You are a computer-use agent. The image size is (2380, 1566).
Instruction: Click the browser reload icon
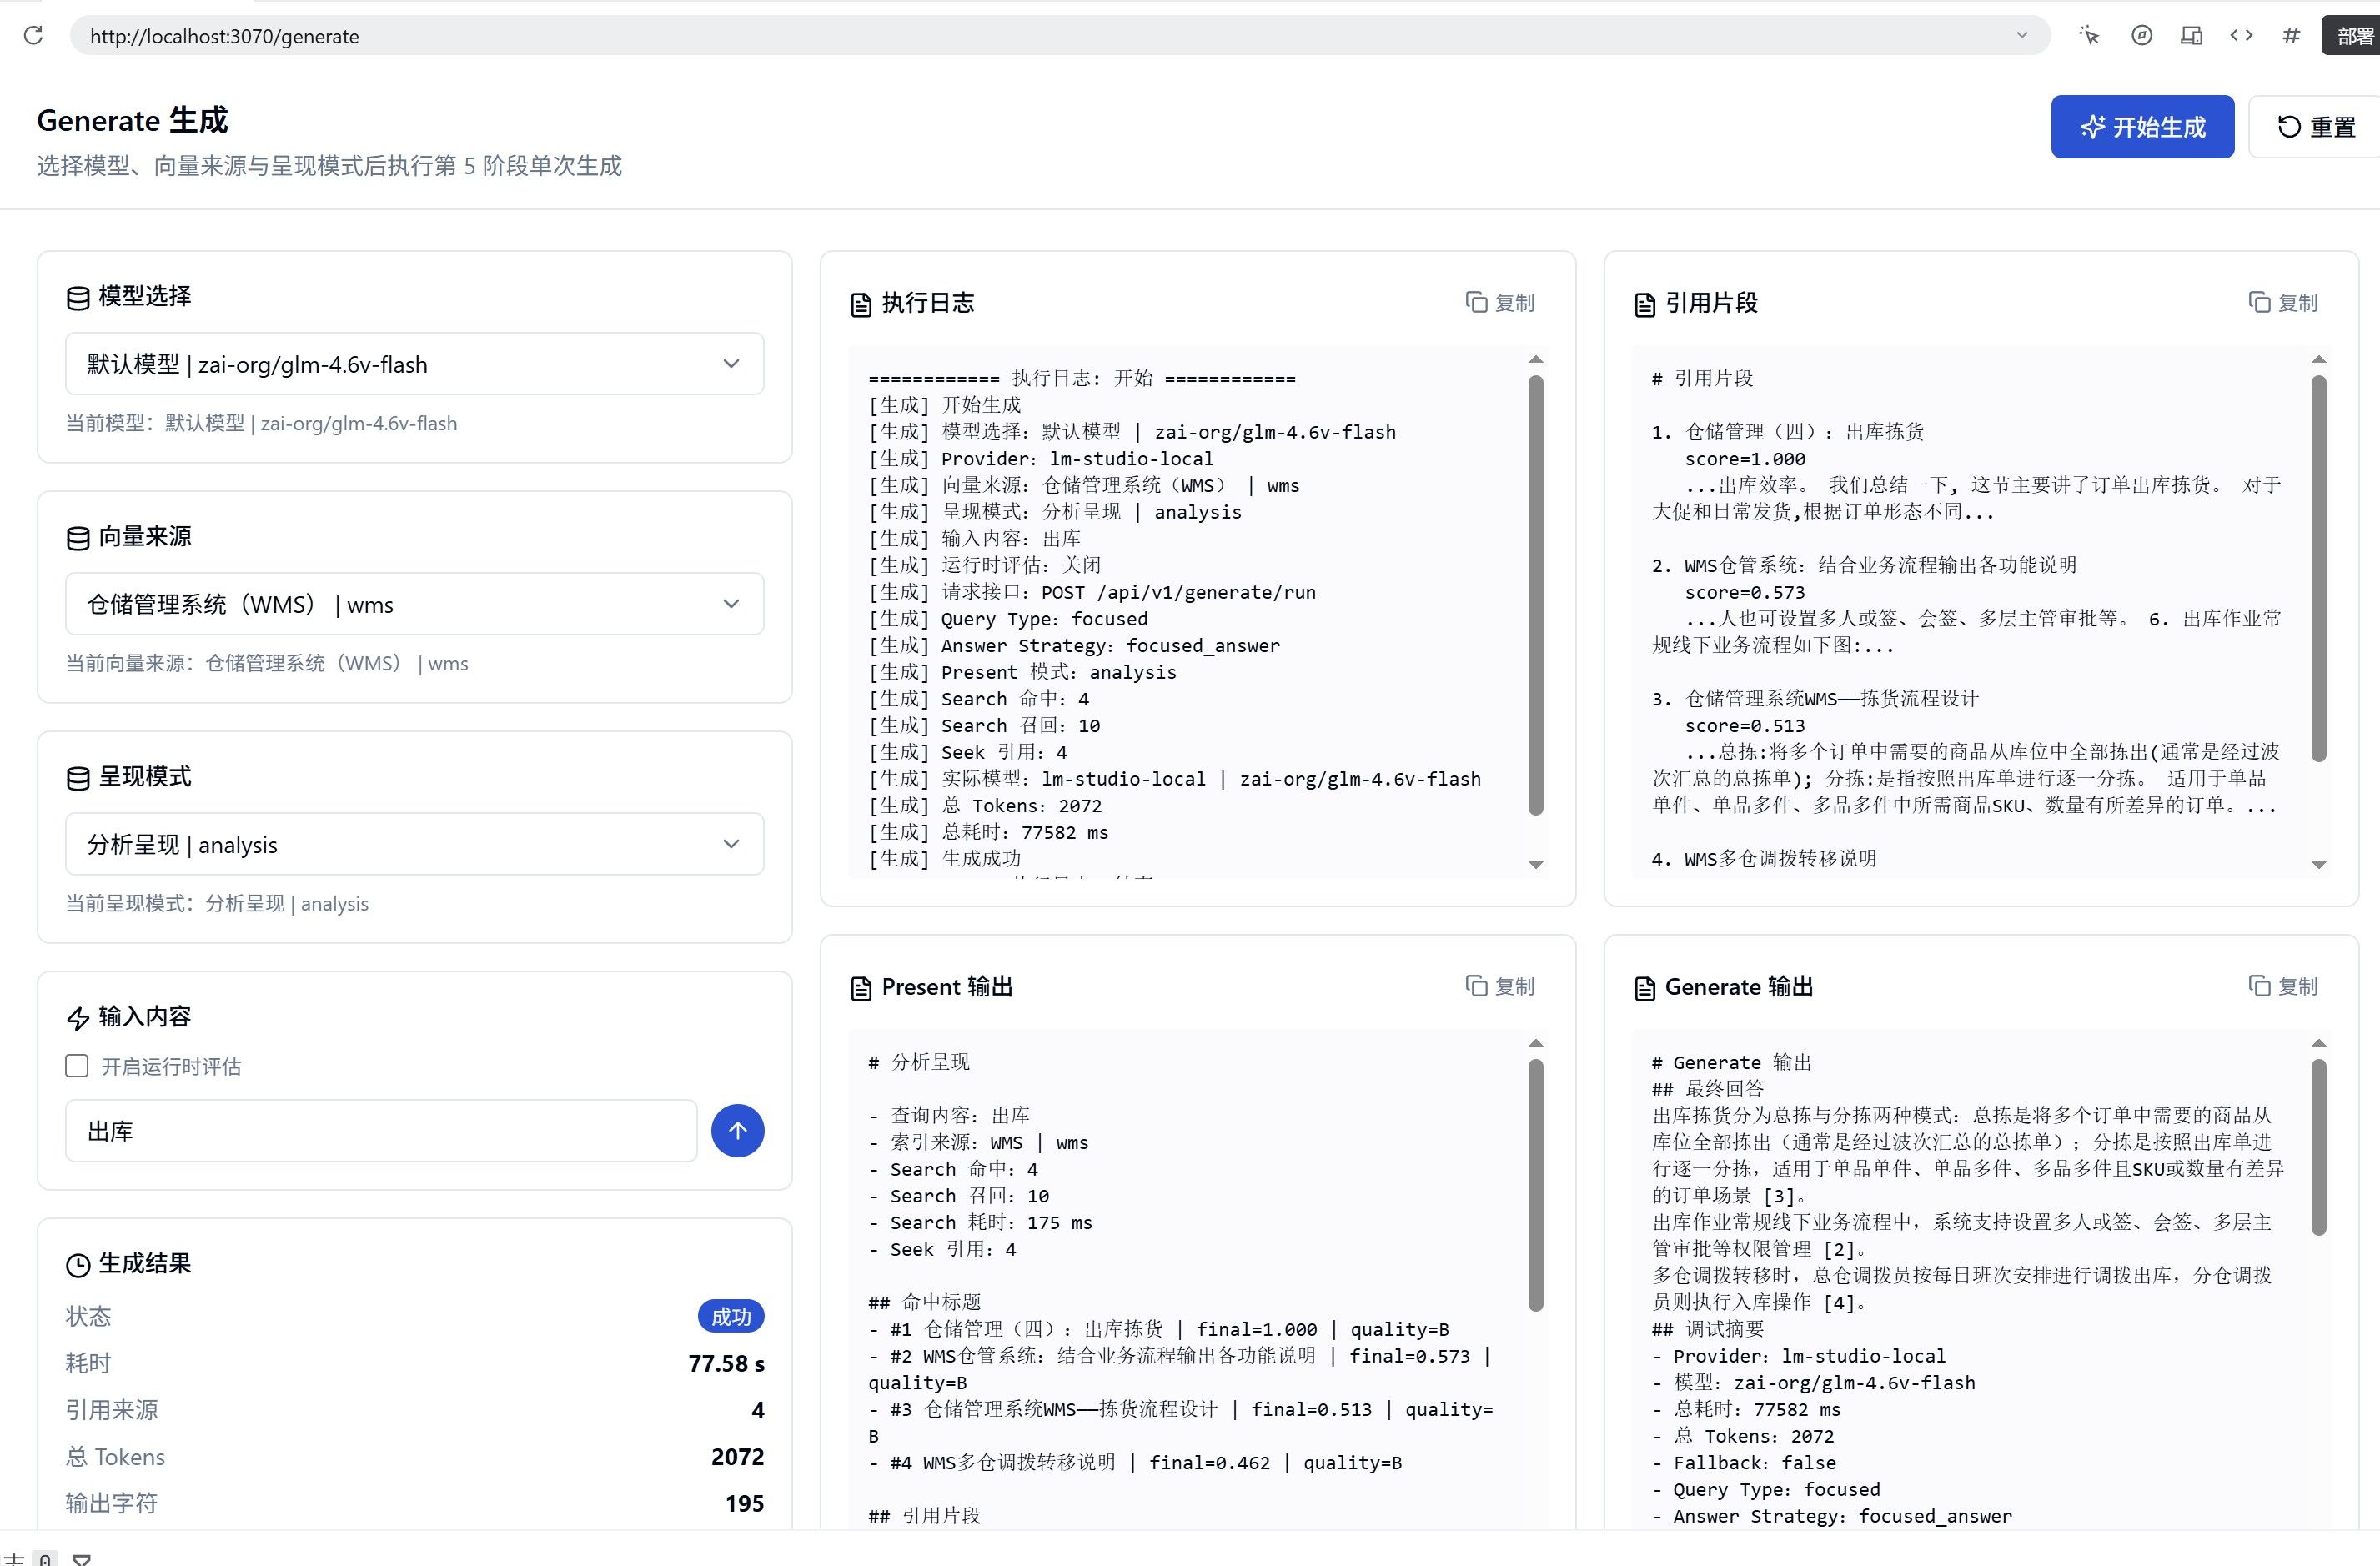[33, 36]
